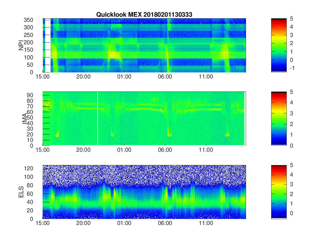Click the white data-gap line in IMA panel
The height and width of the screenshot is (246, 328).
tap(98, 119)
